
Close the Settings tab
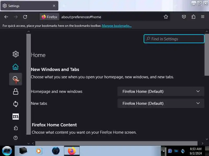(x=54, y=6)
